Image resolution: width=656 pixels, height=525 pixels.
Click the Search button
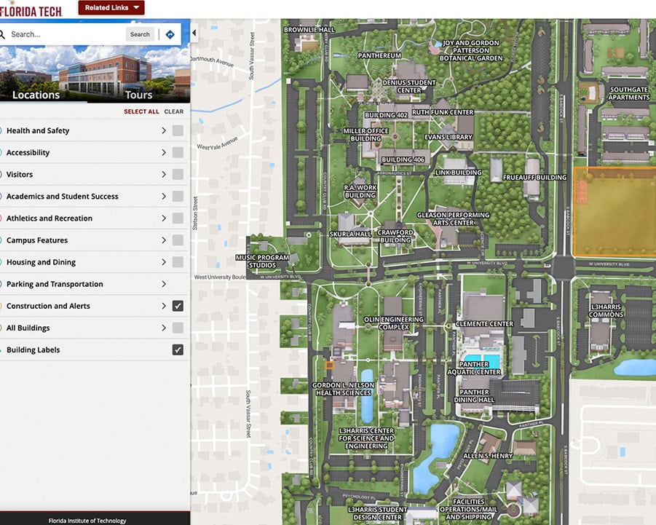click(x=140, y=34)
